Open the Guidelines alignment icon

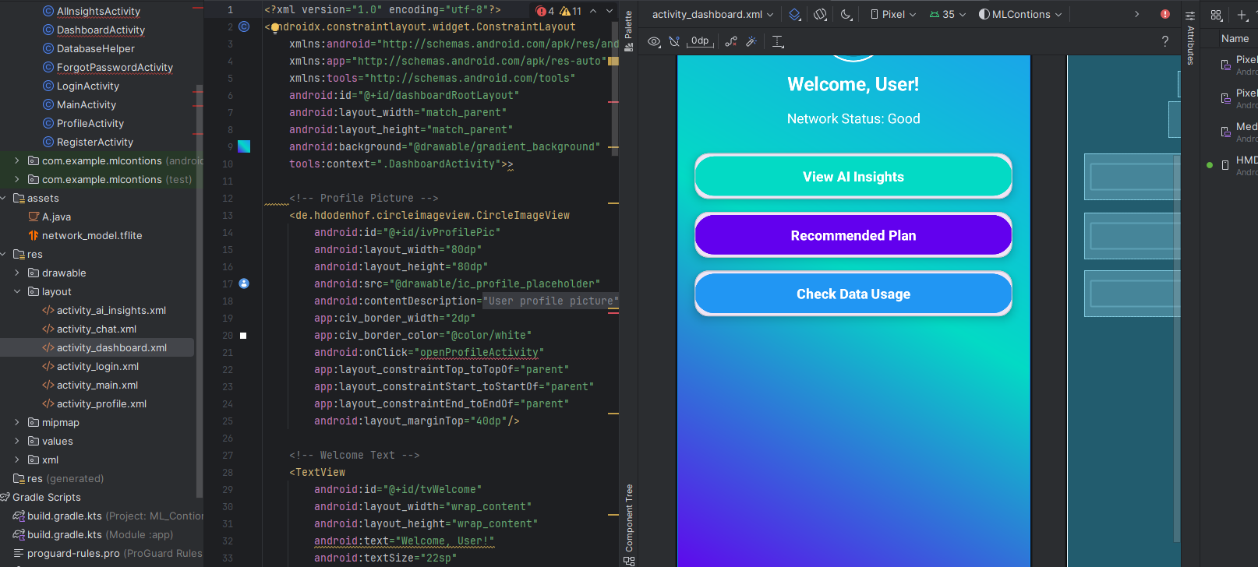(778, 41)
